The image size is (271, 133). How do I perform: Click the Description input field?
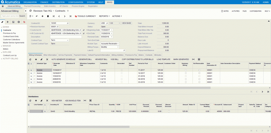pyautogui.click(x=66, y=37)
